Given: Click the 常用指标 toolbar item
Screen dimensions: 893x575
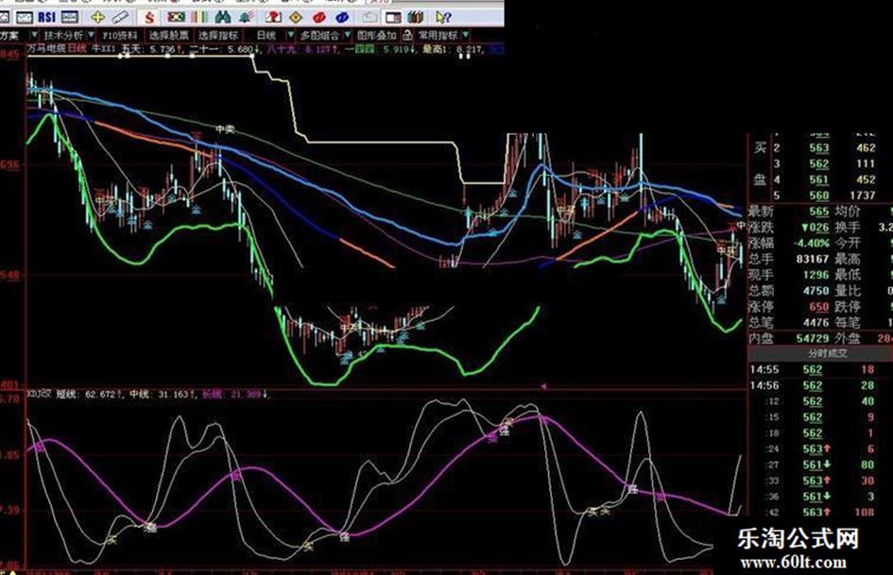Looking at the screenshot, I should [x=438, y=35].
